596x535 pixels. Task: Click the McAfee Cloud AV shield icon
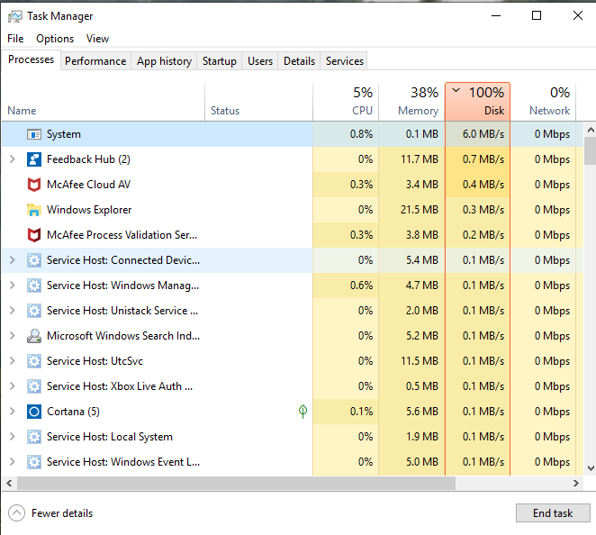pyautogui.click(x=34, y=185)
